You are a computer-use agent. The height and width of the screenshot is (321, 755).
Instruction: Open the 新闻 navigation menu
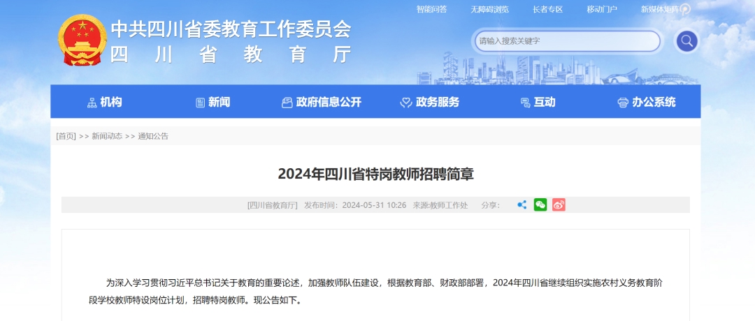coord(213,102)
